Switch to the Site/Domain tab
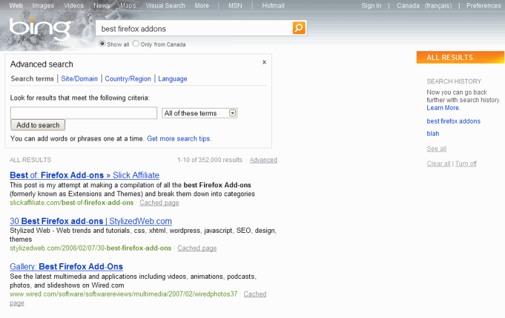The width and height of the screenshot is (505, 318). point(80,79)
